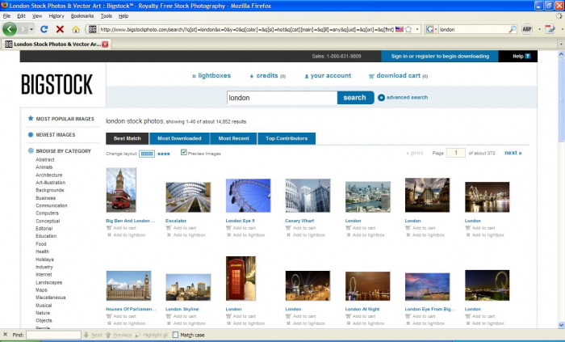Open Newest Images in sidebar
Viewport: 565px width, 342px height.
coord(56,134)
